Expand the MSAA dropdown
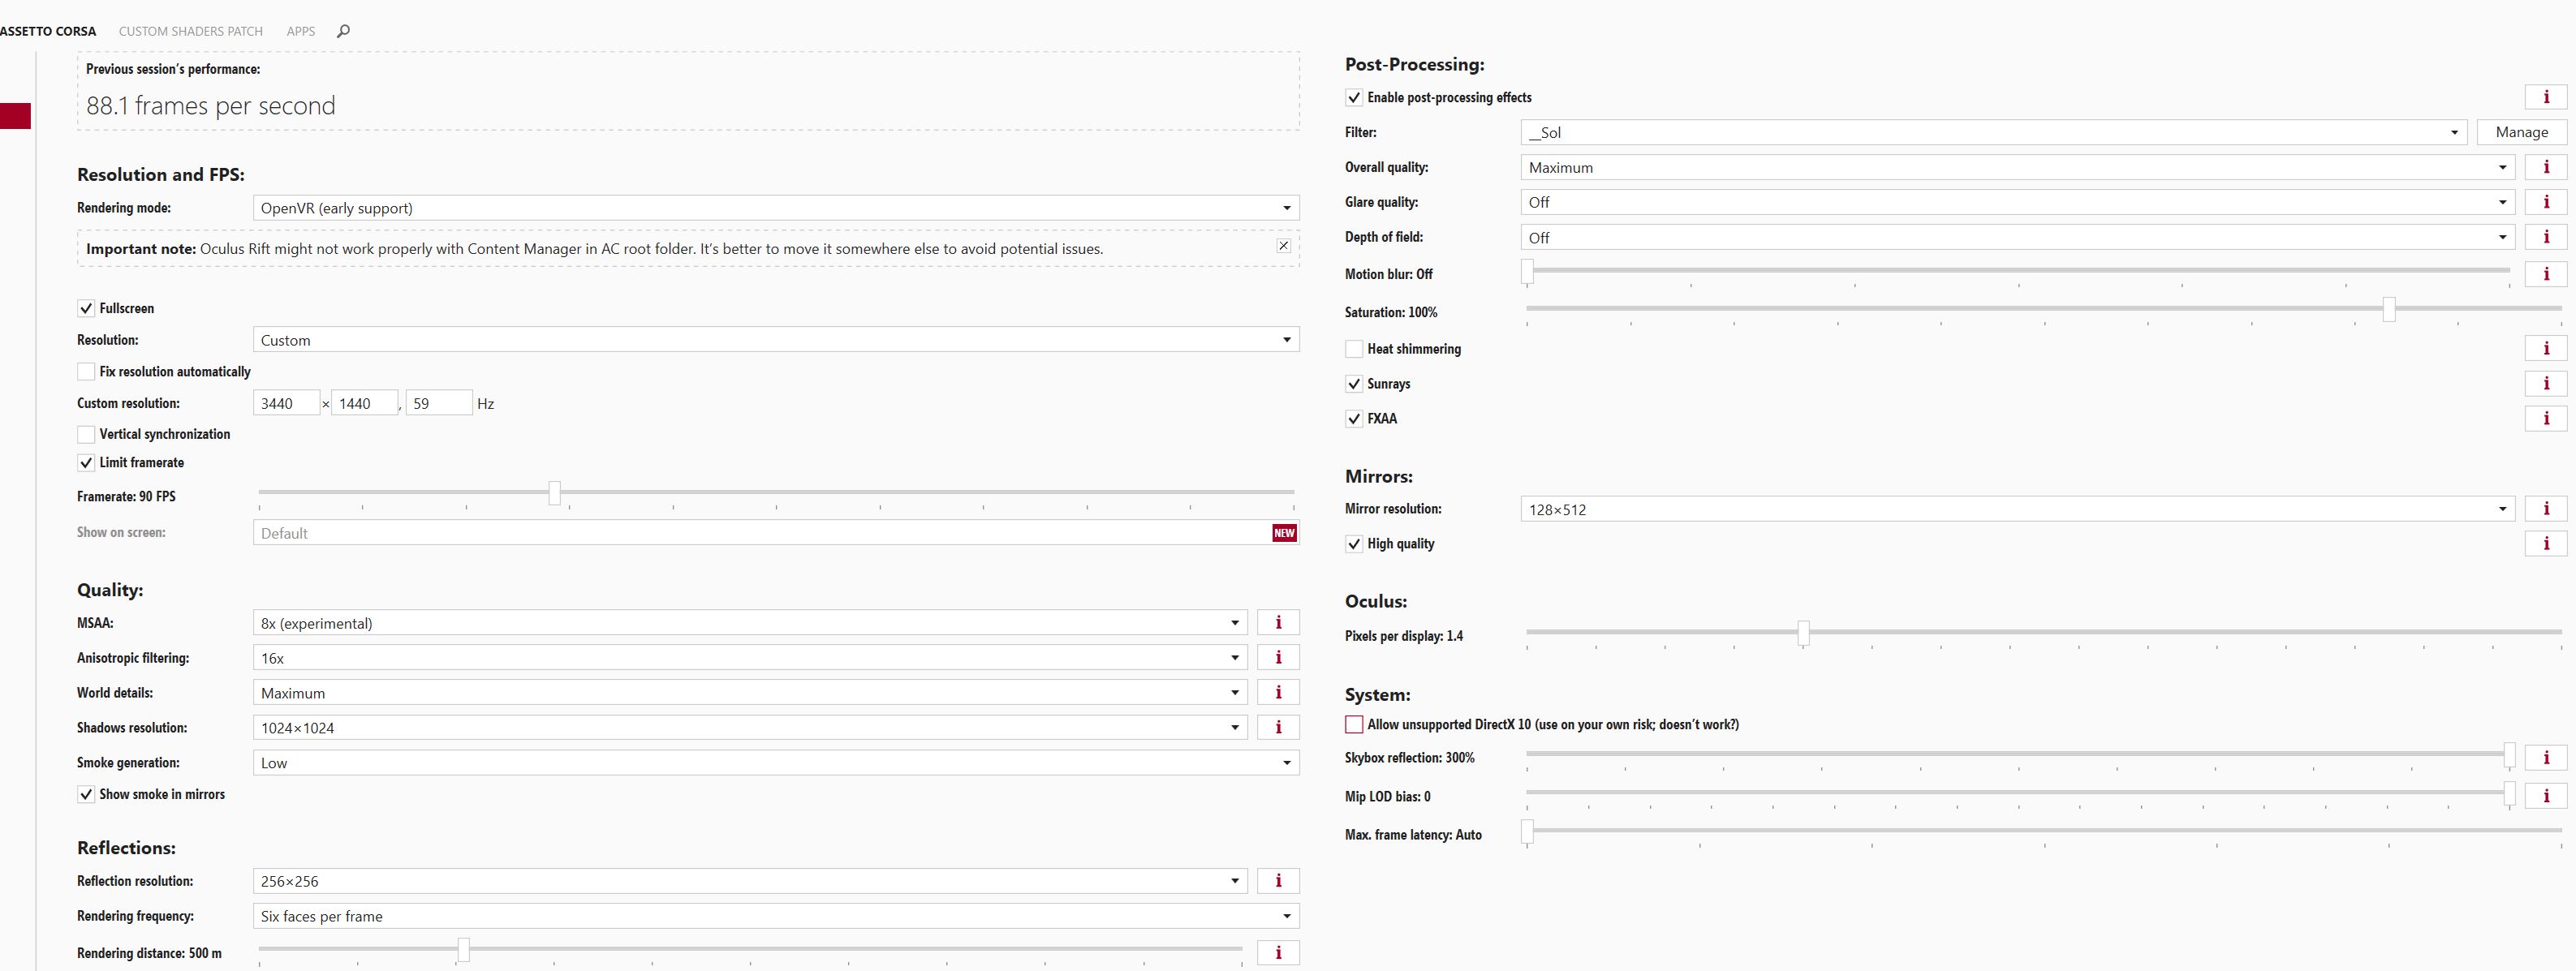The height and width of the screenshot is (971, 2576). (x=750, y=623)
